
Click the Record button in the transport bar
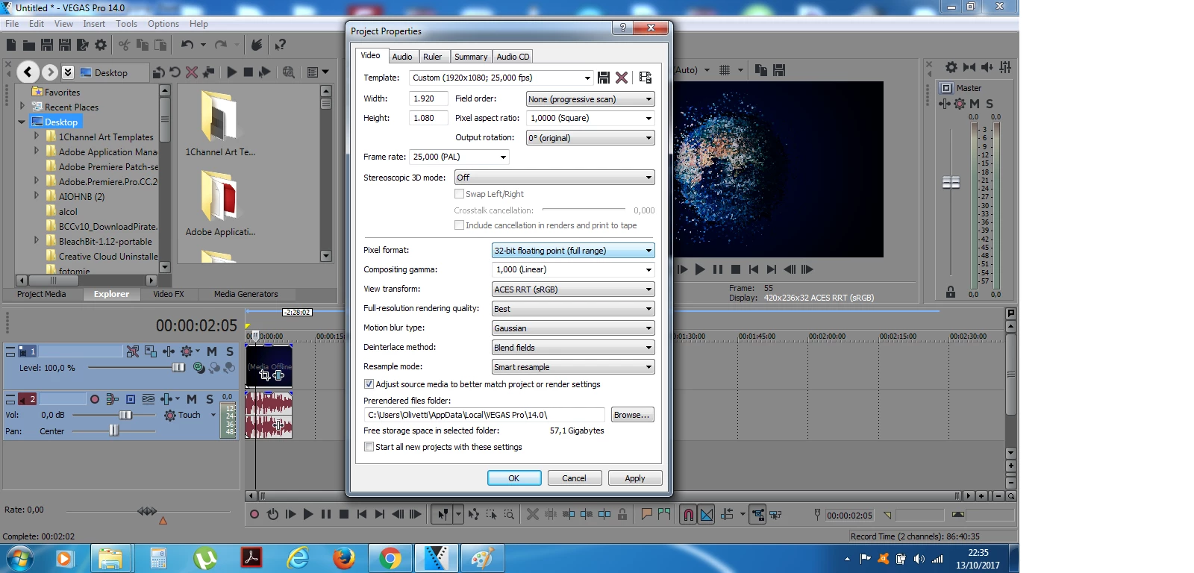254,514
